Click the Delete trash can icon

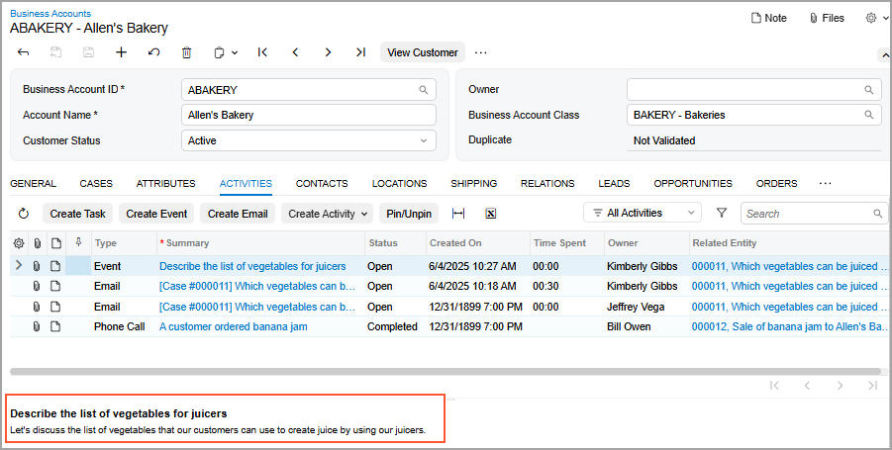[x=186, y=52]
